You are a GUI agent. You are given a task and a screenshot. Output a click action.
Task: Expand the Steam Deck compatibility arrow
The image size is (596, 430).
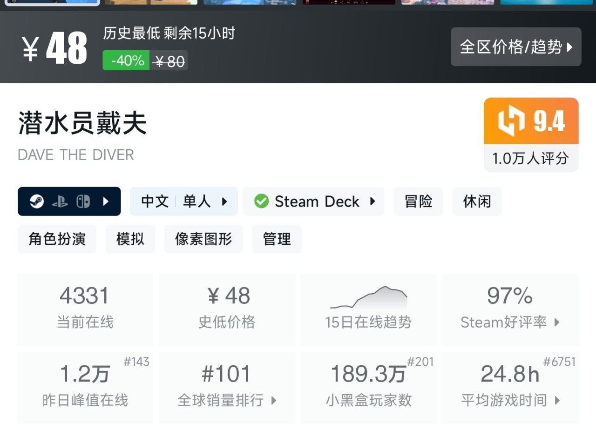click(372, 202)
